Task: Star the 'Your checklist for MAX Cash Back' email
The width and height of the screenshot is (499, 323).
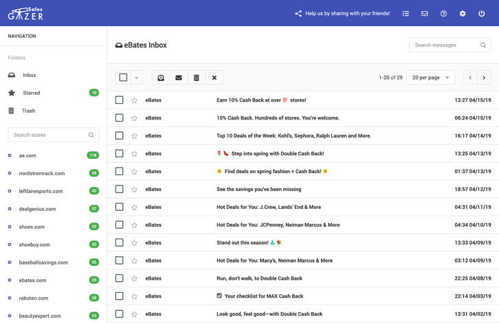Action: (x=134, y=296)
